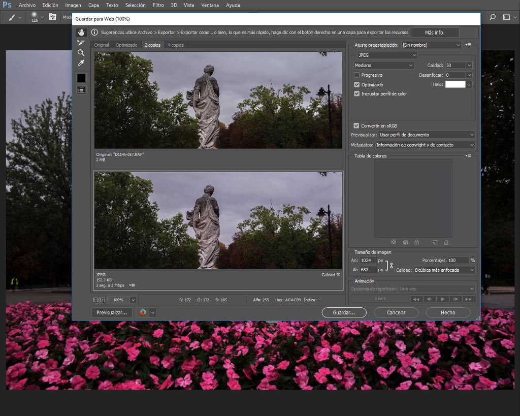Click the Más info. button
Screen dimensions: 520x416
(435, 33)
